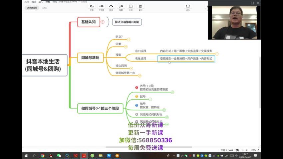The height and width of the screenshot is (159, 283).
Task: Expand the 同城号如何找对标 branch bubble
Action: coord(167,117)
